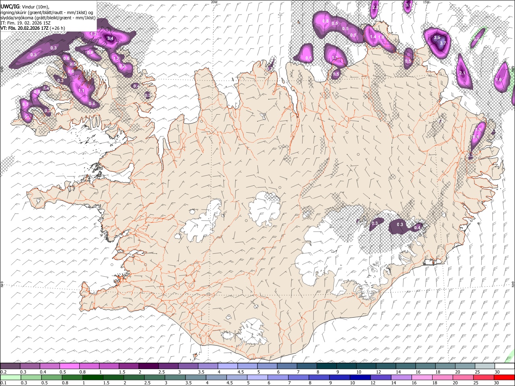Click the 'slydda/snjókoma' legend description line
The width and height of the screenshot is (515, 386).
coord(48,17)
